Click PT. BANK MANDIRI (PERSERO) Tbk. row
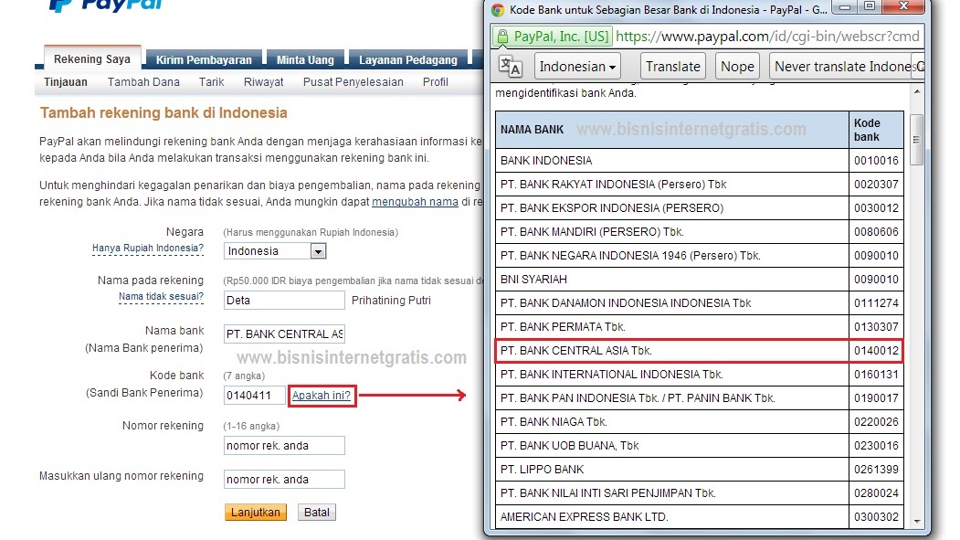 pos(699,232)
